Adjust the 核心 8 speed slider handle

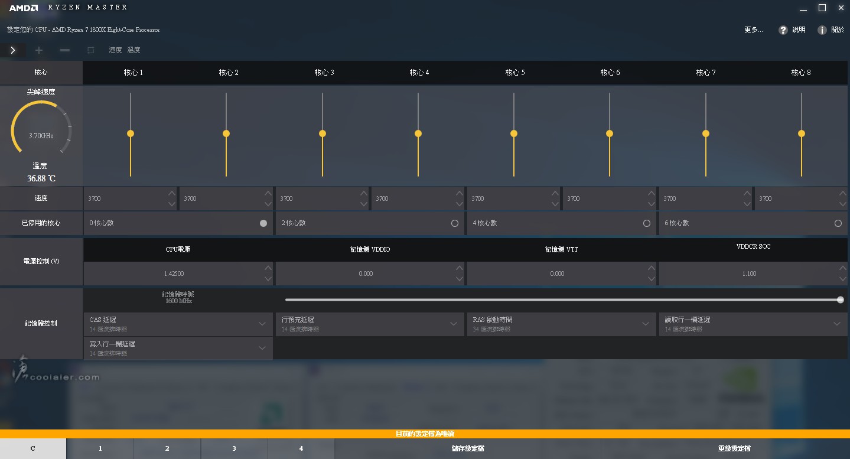pos(802,134)
